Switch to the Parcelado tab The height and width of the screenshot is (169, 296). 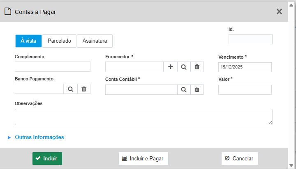tap(59, 41)
